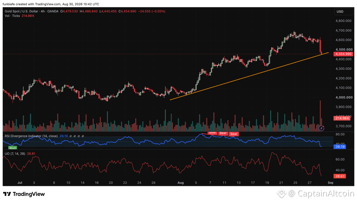
Task: Click the 4,300.000 price axis label
Action: click(x=343, y=68)
